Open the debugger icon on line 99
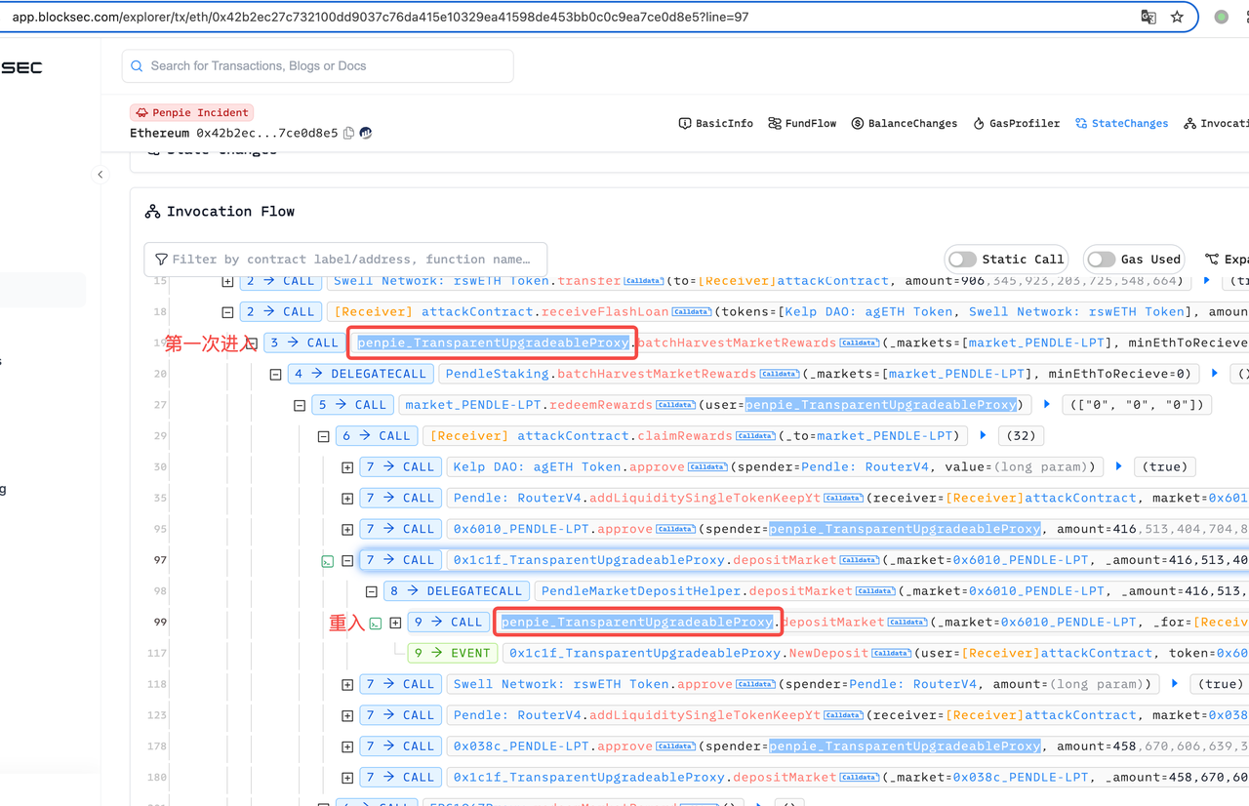1249x806 pixels. coord(375,623)
